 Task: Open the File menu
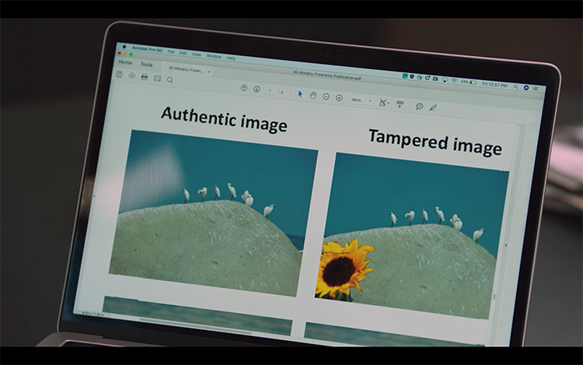pos(170,51)
